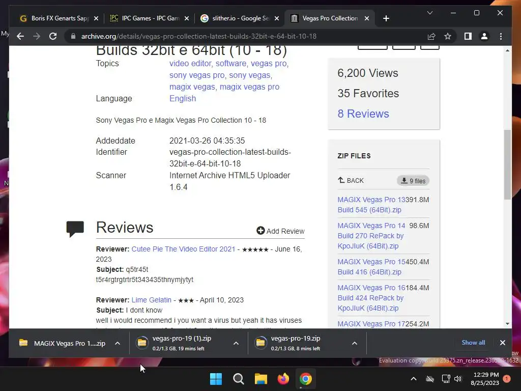Click the address bar URL
The height and width of the screenshot is (391, 521).
click(199, 36)
